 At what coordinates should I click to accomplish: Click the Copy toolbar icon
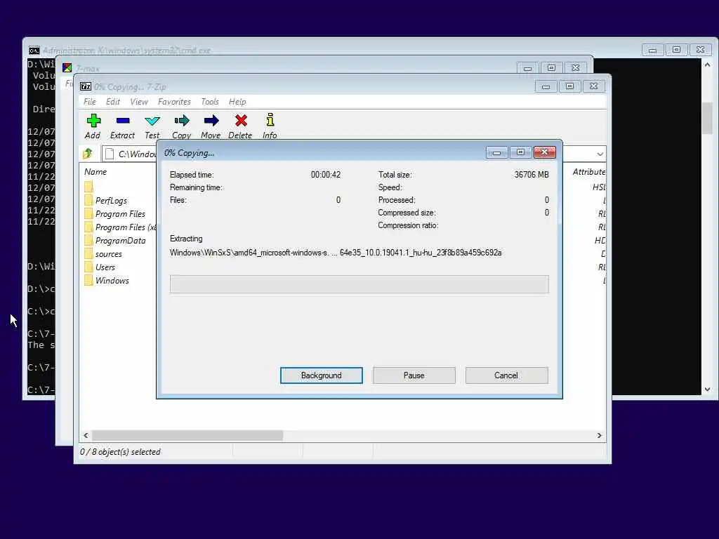point(182,121)
